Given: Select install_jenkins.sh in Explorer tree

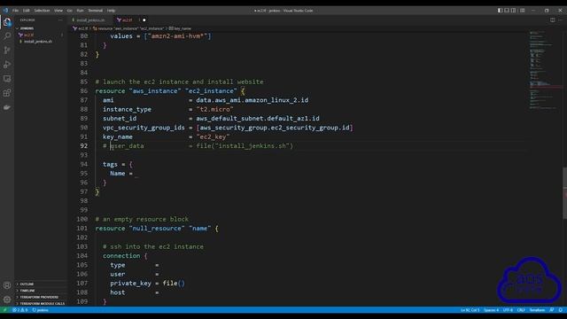Looking at the screenshot, I should click(37, 42).
